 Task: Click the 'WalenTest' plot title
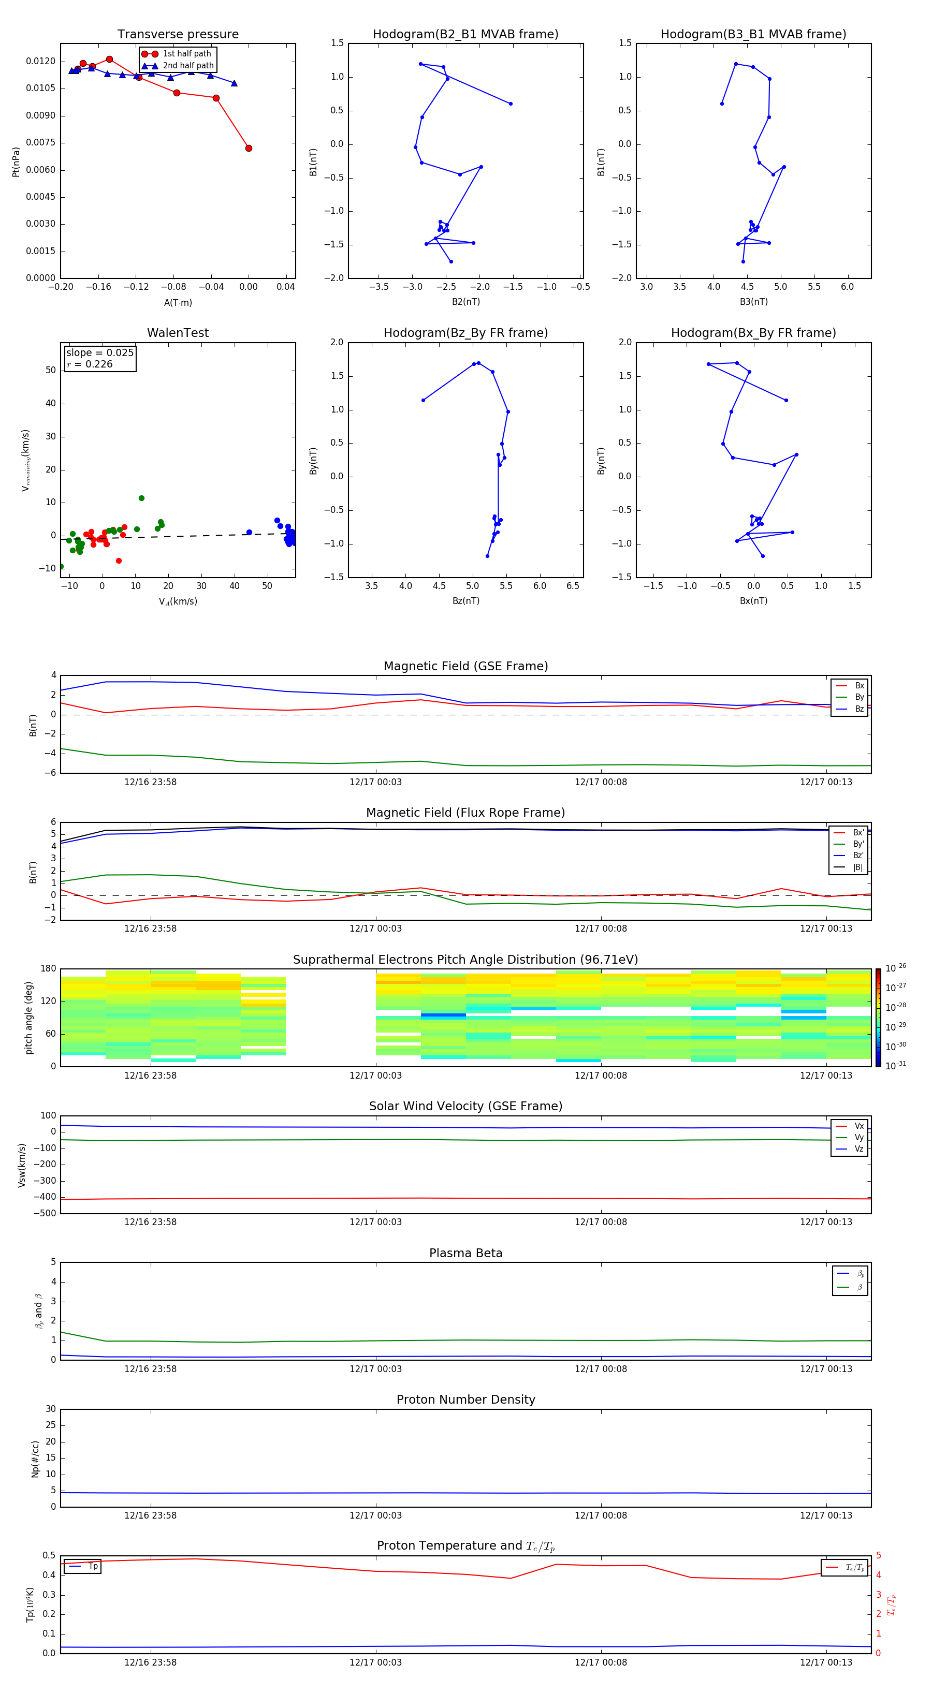tap(178, 333)
